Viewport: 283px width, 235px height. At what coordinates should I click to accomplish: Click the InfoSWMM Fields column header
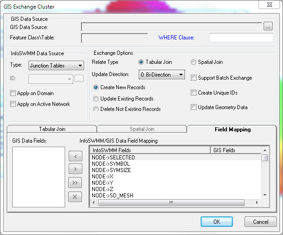pos(150,150)
